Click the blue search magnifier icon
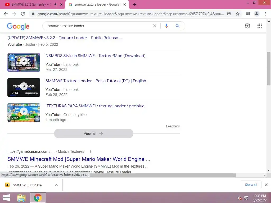Image resolution: width=271 pixels, height=203 pixels. [x=177, y=26]
